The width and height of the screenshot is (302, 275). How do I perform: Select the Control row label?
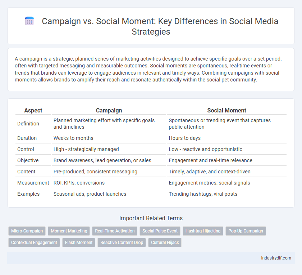26,149
